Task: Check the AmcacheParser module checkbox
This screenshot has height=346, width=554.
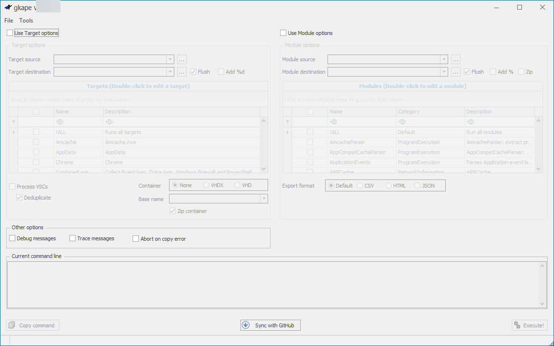Action: coord(310,142)
